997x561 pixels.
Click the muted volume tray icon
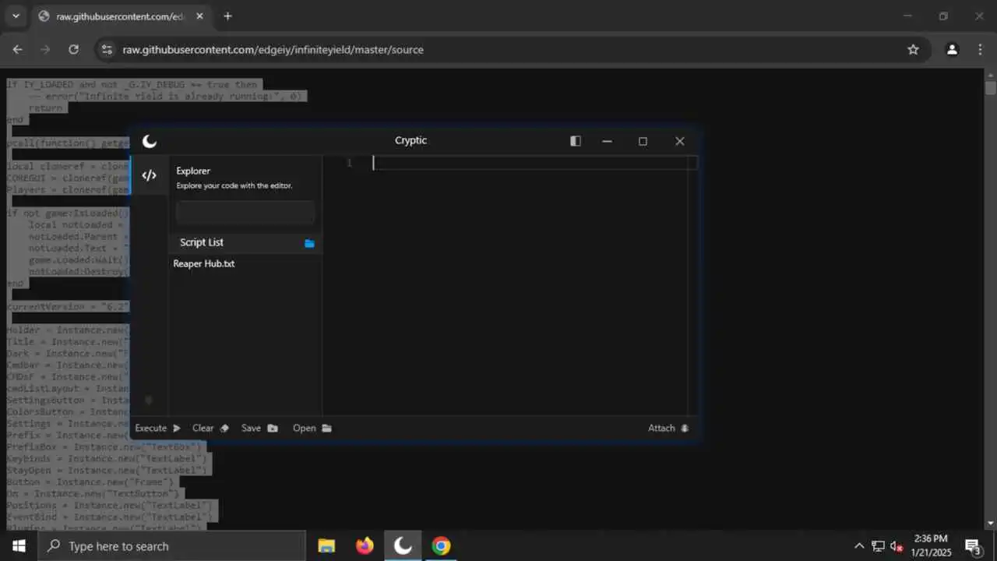[x=897, y=545]
